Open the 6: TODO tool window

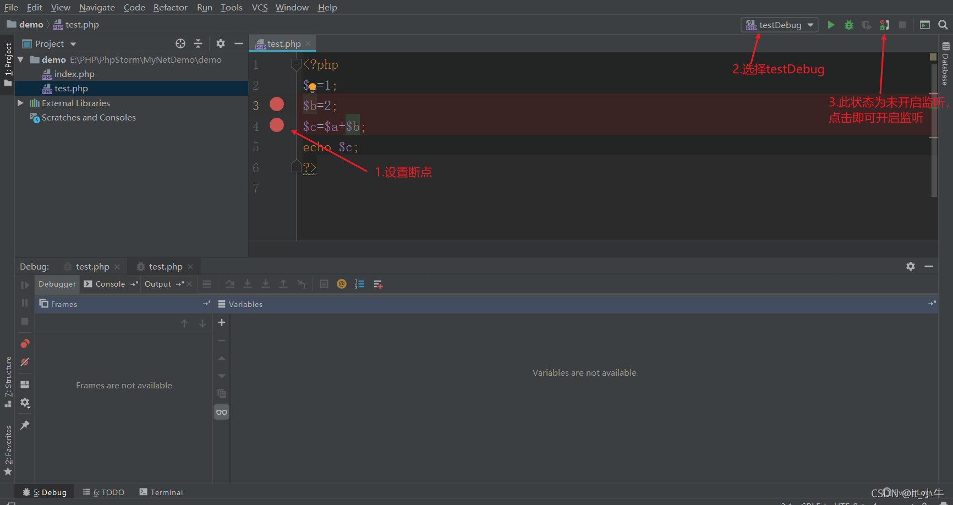(x=103, y=492)
